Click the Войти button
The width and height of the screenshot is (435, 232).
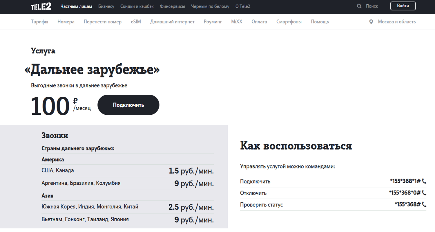403,6
